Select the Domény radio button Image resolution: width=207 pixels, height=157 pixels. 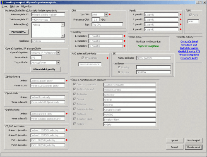click(119, 67)
